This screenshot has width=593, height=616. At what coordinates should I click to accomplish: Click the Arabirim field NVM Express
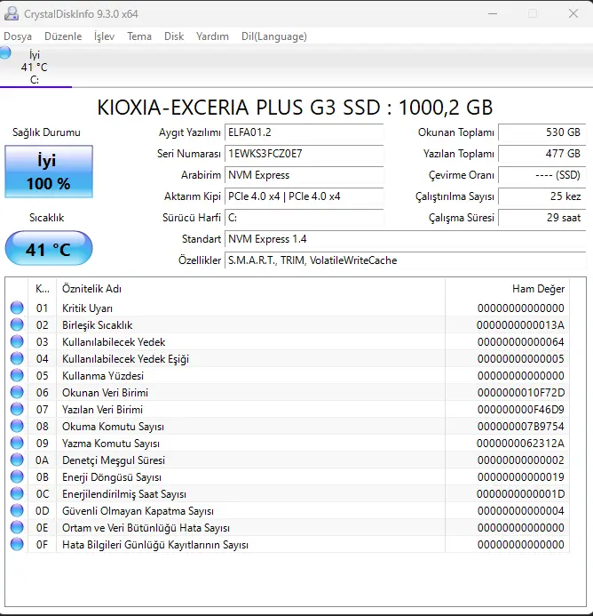pos(304,175)
